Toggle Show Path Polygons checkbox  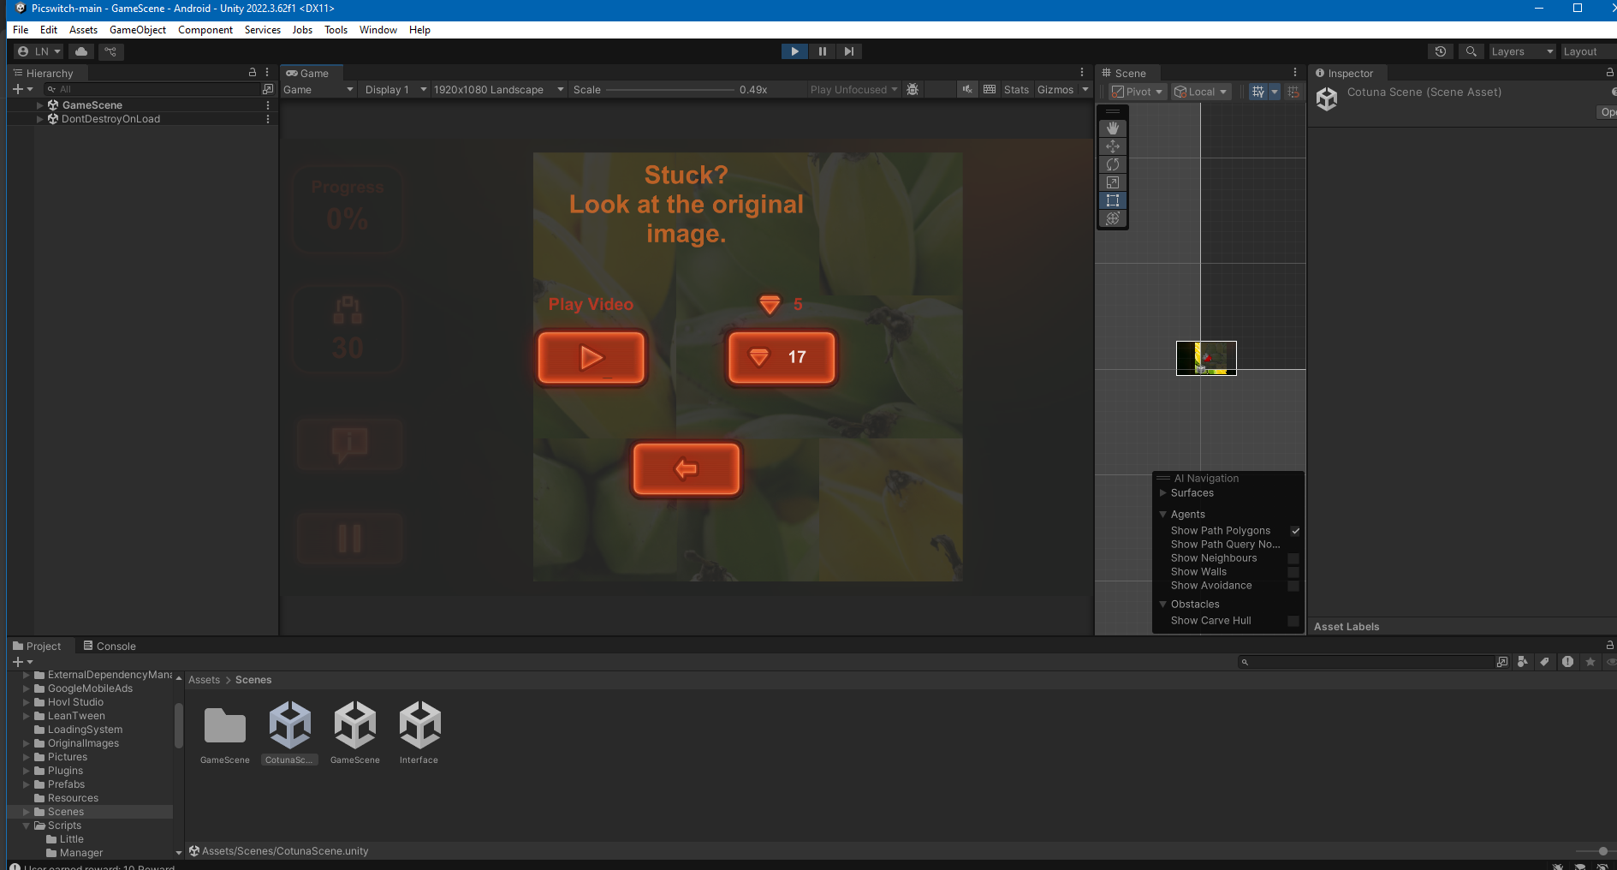point(1295,531)
